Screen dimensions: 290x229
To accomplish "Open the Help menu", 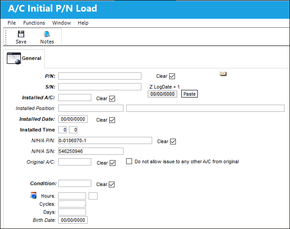I will pyautogui.click(x=83, y=23).
